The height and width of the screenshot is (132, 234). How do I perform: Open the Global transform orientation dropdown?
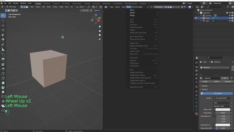(81, 7)
